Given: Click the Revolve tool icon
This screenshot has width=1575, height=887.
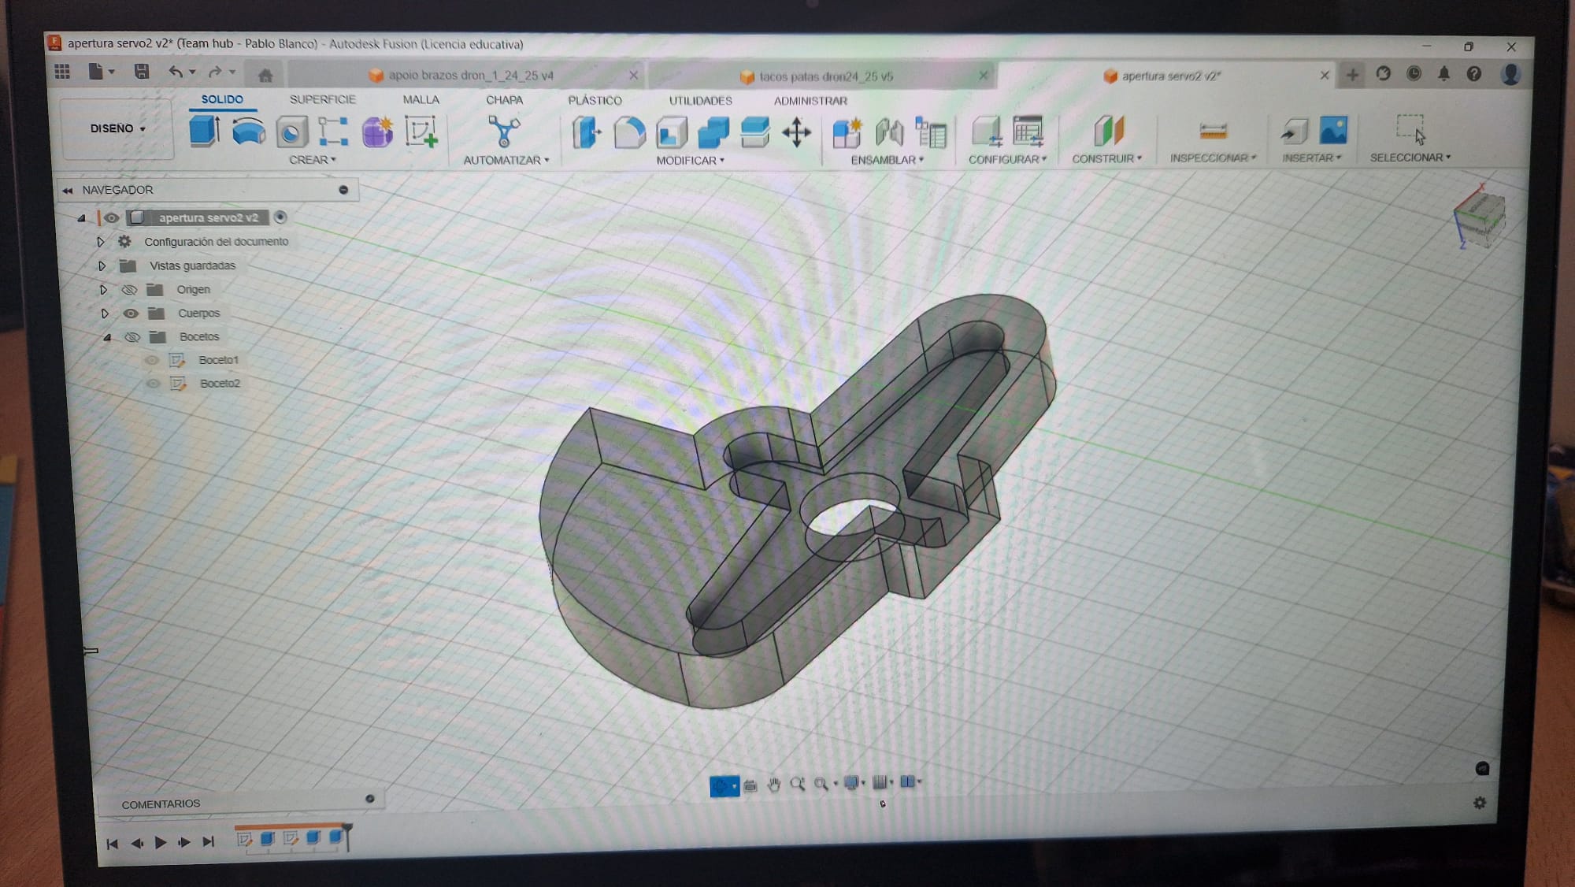Looking at the screenshot, I should pos(249,132).
